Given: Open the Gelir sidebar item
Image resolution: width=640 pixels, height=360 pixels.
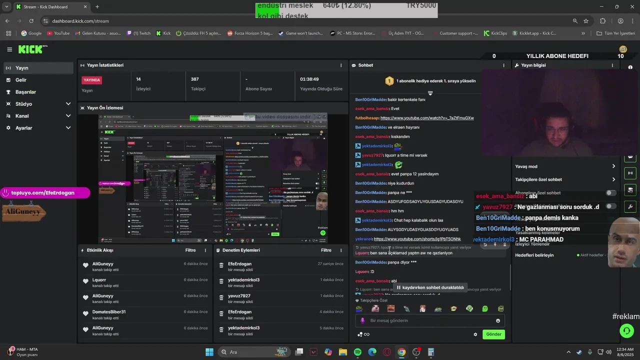Looking at the screenshot, I should pyautogui.click(x=39, y=80).
